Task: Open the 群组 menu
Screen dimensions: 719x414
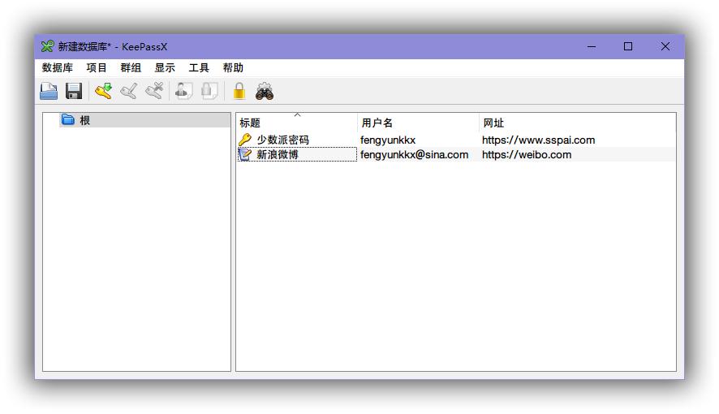Action: point(131,68)
